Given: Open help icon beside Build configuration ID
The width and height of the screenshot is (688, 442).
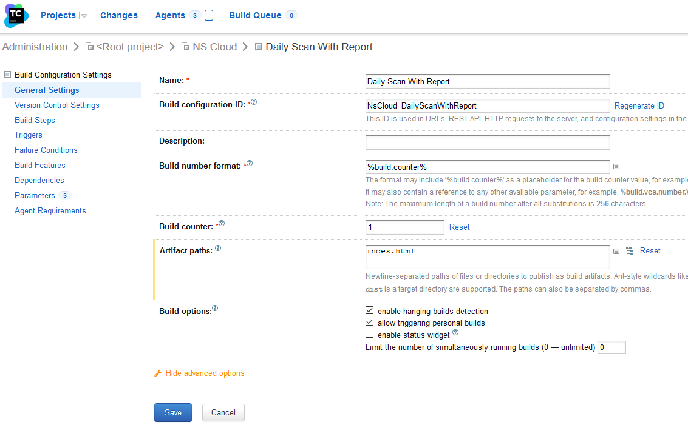Looking at the screenshot, I should pyautogui.click(x=254, y=102).
